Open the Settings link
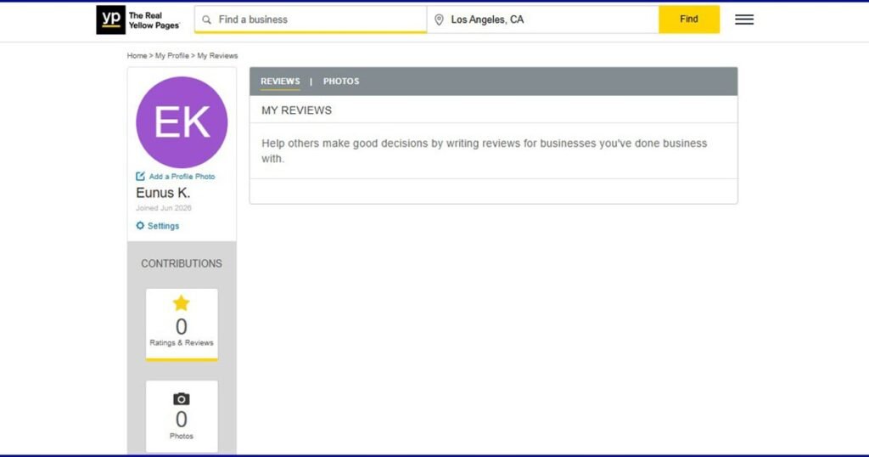 163,226
